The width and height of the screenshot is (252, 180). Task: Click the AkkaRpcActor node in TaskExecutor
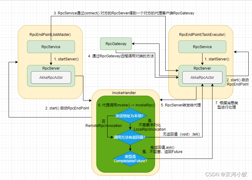(x=202, y=78)
